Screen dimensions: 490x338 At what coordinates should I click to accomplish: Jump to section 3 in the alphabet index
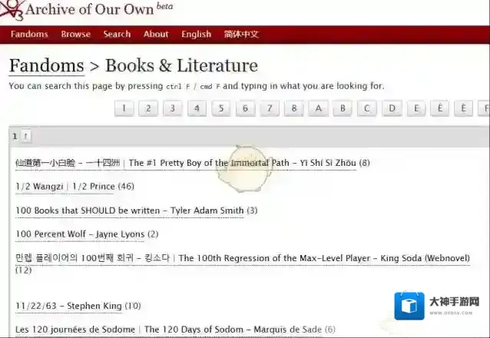point(172,108)
